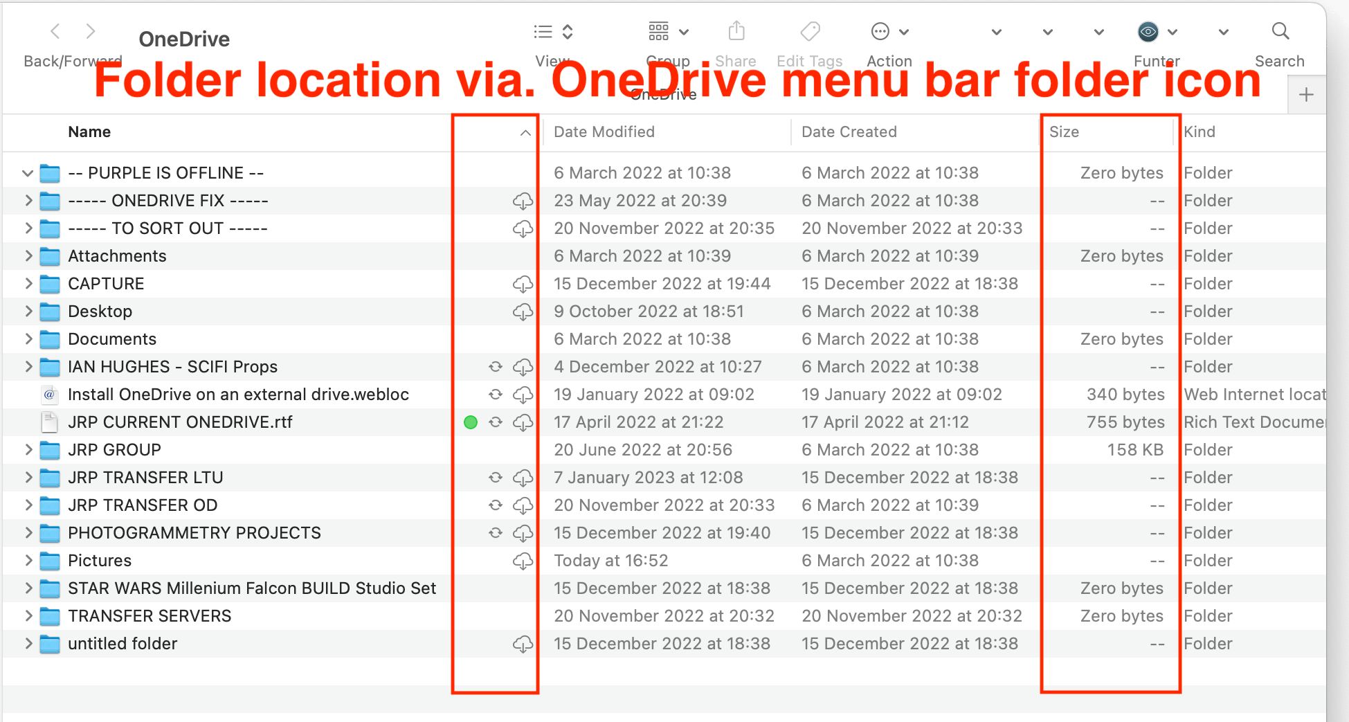Select the Documents folder name

(112, 339)
